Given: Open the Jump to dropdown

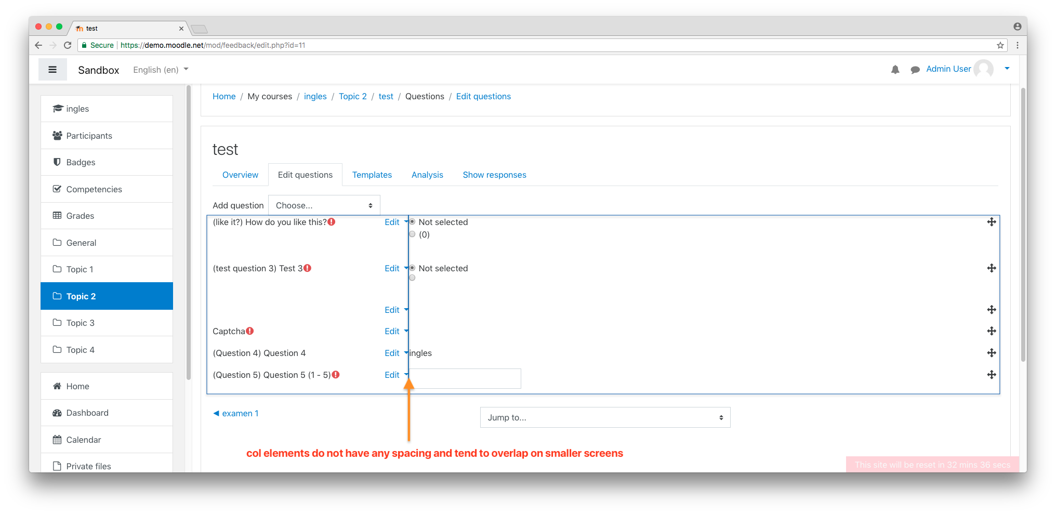Looking at the screenshot, I should 605,417.
